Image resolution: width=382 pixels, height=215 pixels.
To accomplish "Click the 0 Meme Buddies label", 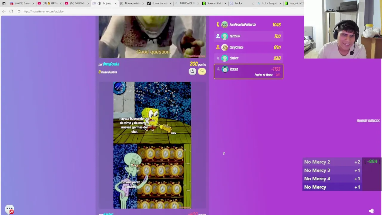I will coord(108,72).
